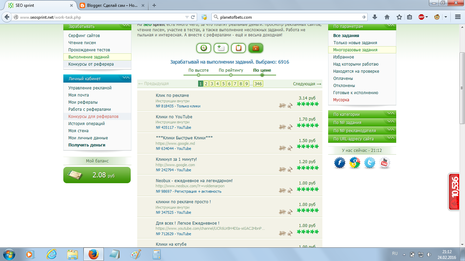Open the URL history dropdown in address bar
Screen dimensions: 465x261
coord(187,17)
